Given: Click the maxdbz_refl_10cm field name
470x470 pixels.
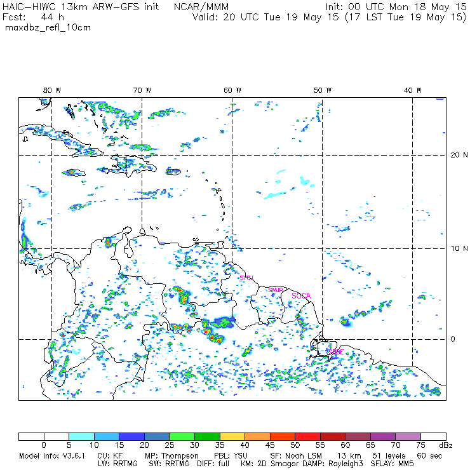Looking at the screenshot, I should click(48, 28).
